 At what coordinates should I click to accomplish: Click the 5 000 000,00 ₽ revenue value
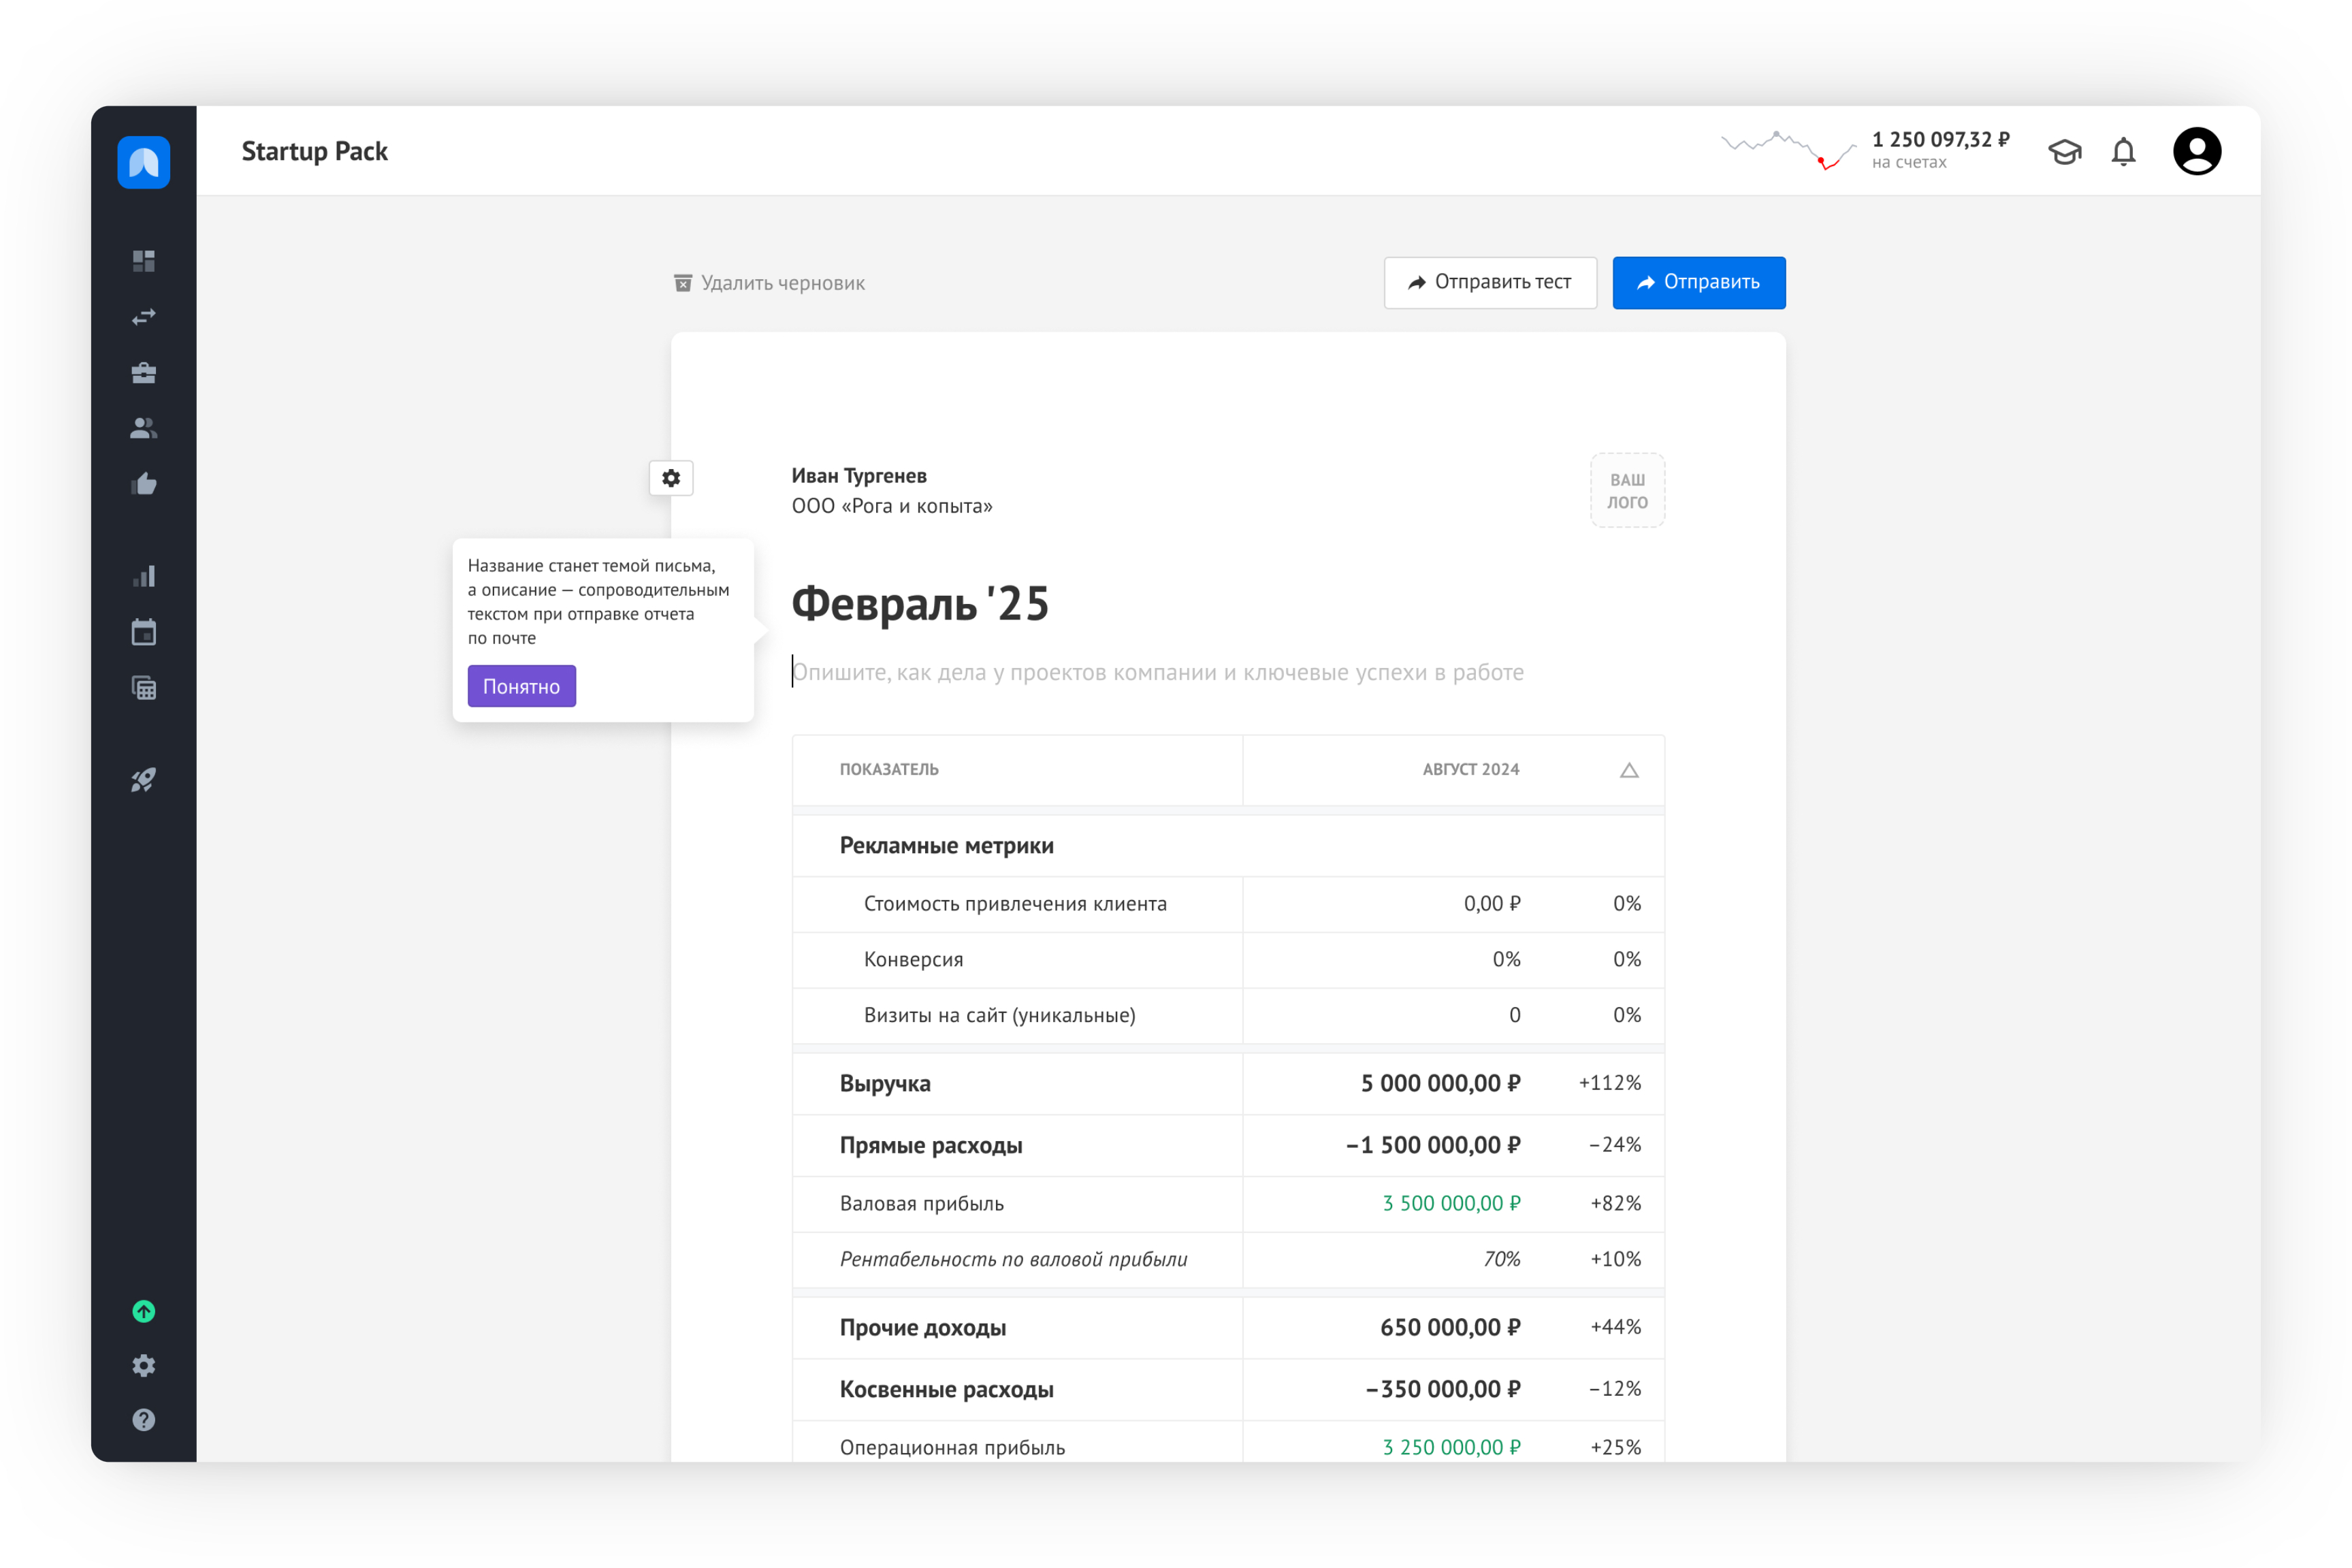click(1439, 1084)
